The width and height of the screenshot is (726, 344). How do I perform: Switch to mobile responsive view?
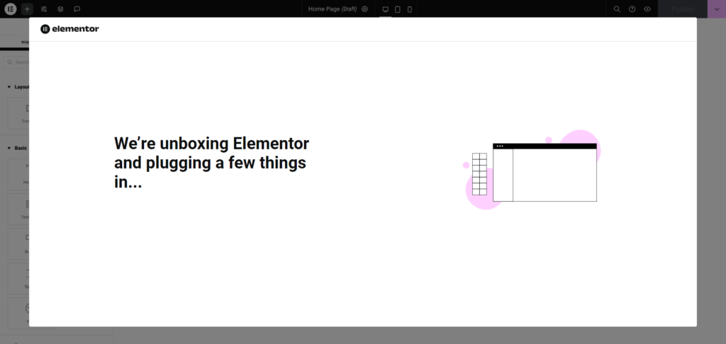click(409, 9)
